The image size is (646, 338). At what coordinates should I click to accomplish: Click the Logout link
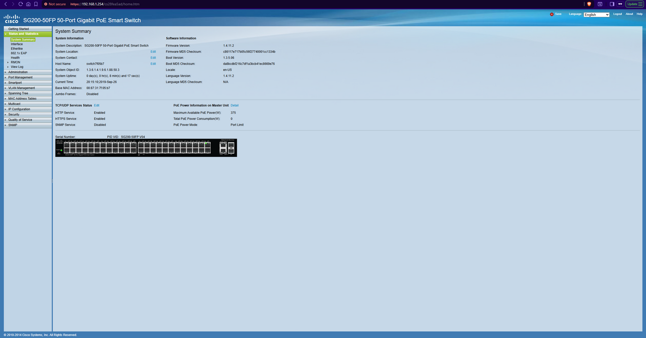(617, 14)
